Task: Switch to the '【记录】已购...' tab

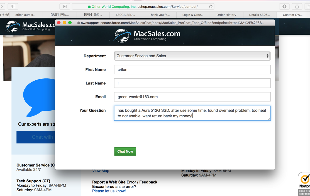Action: (x=59, y=15)
